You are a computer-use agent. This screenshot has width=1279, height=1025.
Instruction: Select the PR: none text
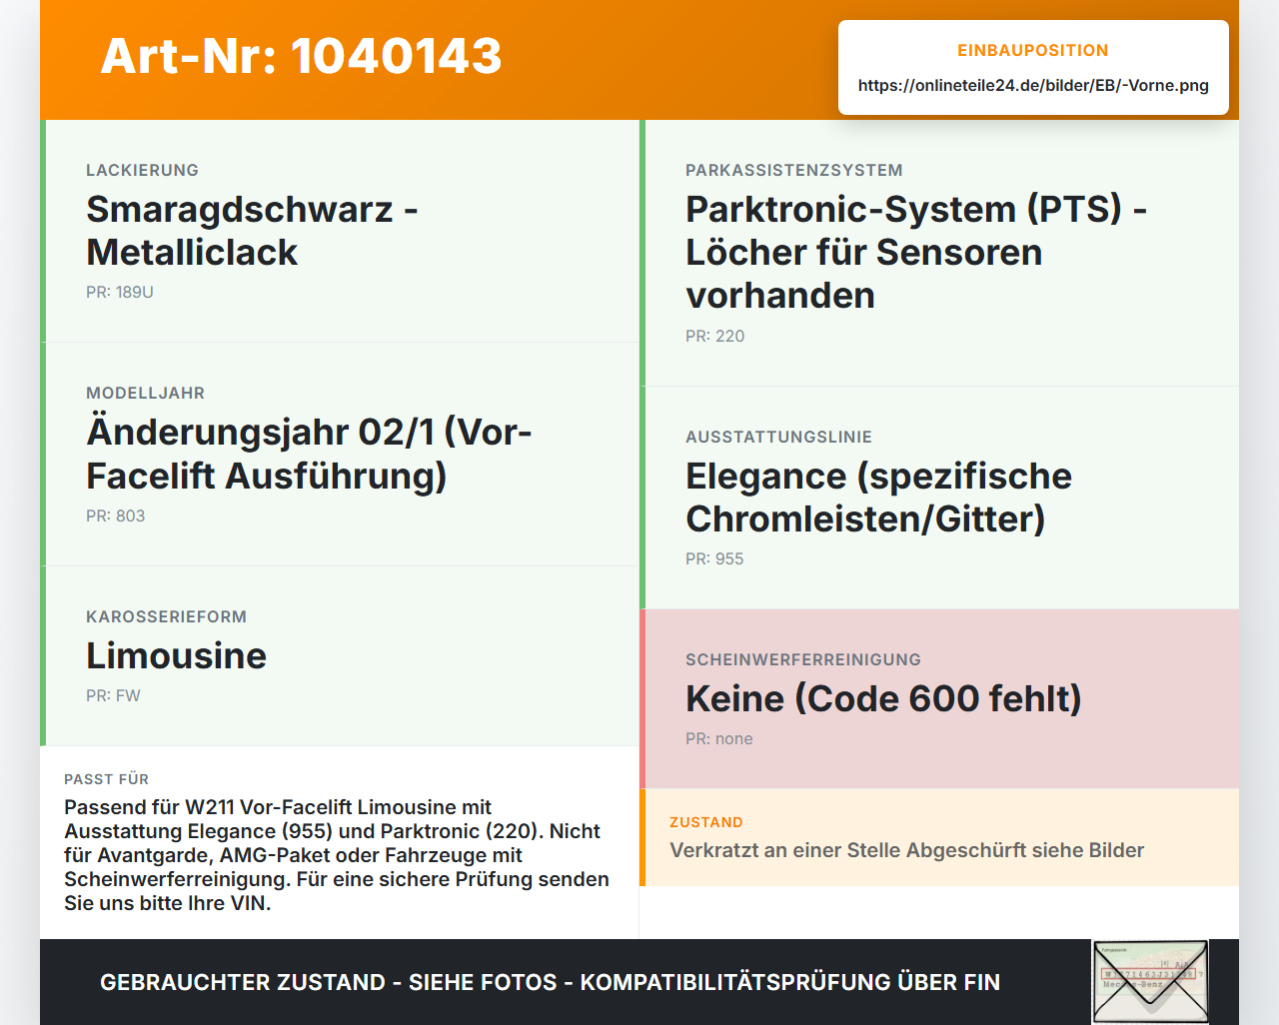[719, 738]
